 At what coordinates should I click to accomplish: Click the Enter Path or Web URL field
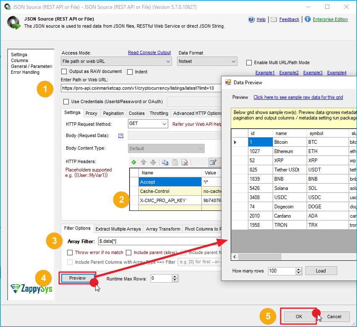[x=141, y=88]
